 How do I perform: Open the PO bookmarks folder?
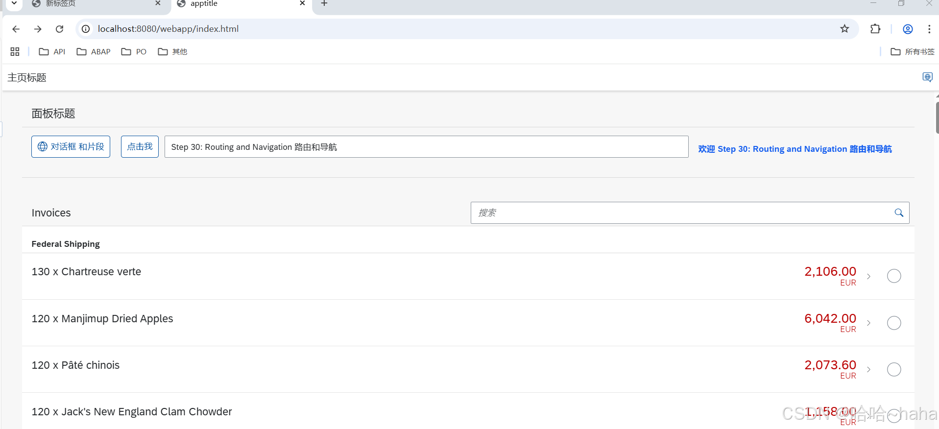[x=134, y=51]
